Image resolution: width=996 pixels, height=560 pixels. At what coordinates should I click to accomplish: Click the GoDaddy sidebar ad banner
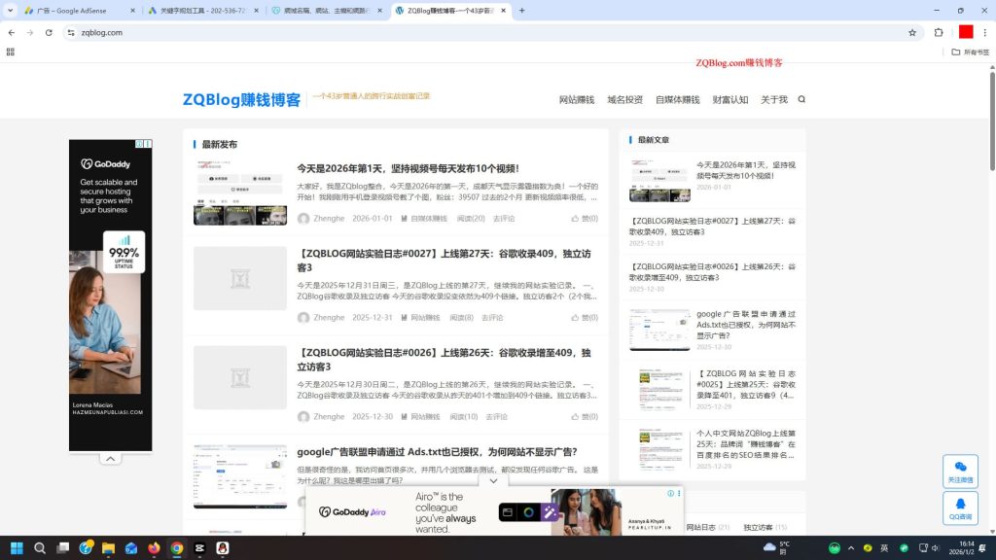coord(111,296)
